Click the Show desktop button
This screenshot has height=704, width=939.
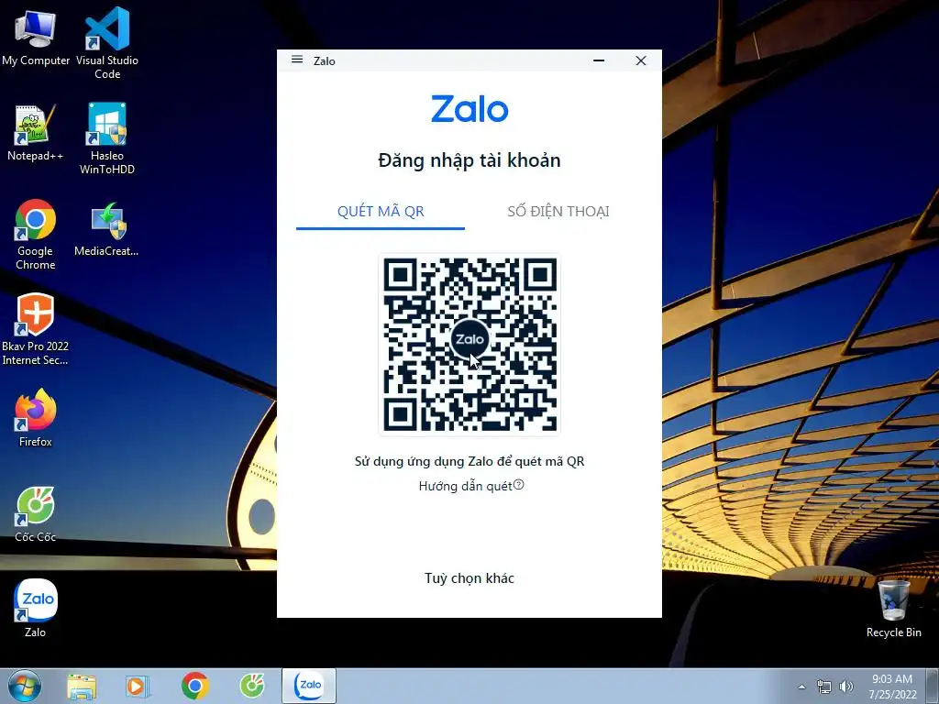click(933, 686)
